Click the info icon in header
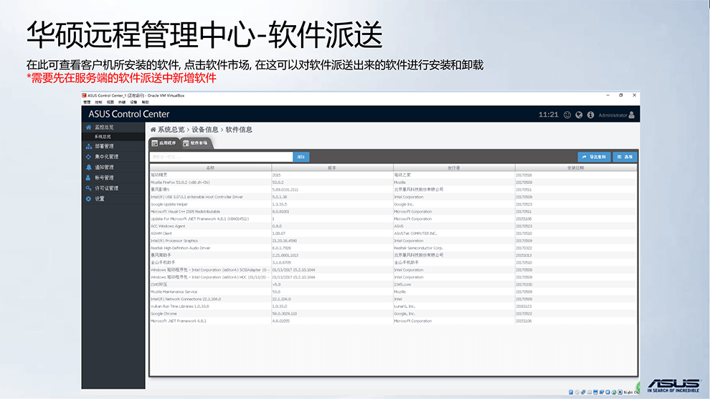 tap(590, 115)
